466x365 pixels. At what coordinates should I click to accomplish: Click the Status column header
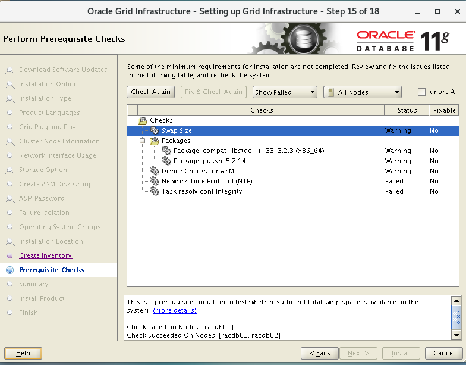point(407,110)
